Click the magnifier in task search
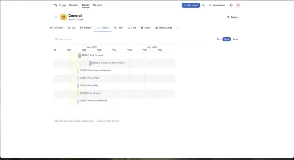 click(56, 39)
